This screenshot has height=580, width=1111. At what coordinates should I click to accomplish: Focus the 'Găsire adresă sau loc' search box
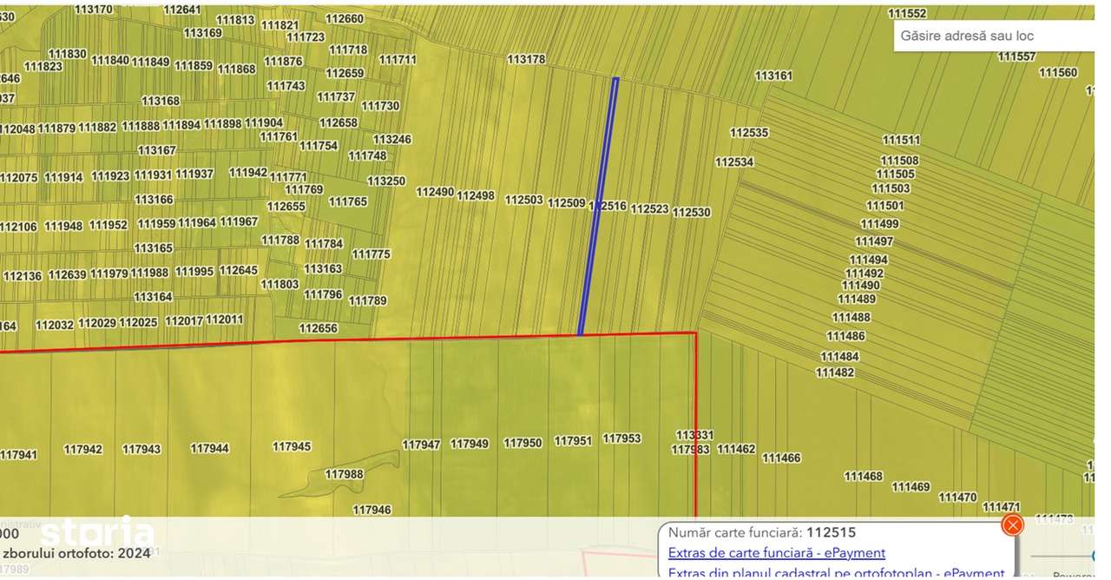tap(995, 36)
